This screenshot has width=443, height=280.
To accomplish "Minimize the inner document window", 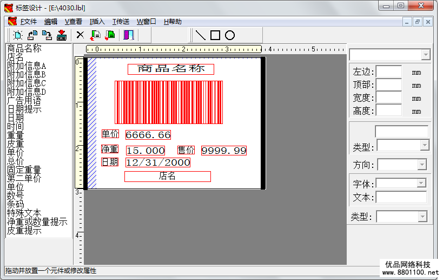I will tap(407, 22).
